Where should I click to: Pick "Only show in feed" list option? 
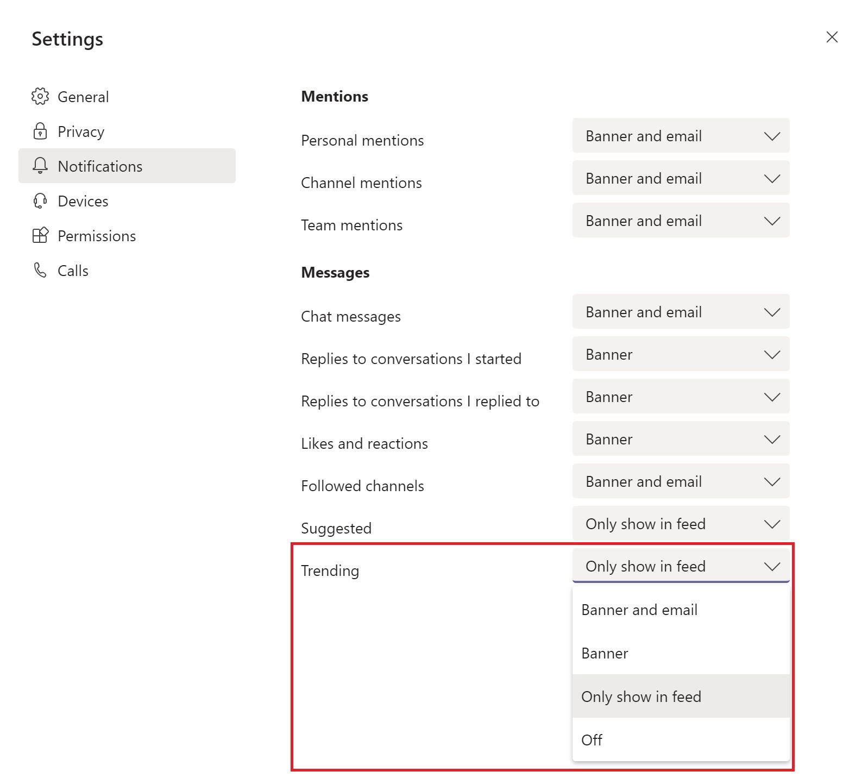[x=641, y=697]
